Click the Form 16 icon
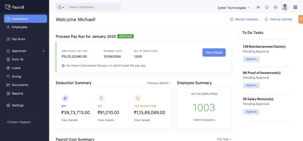 8,59
